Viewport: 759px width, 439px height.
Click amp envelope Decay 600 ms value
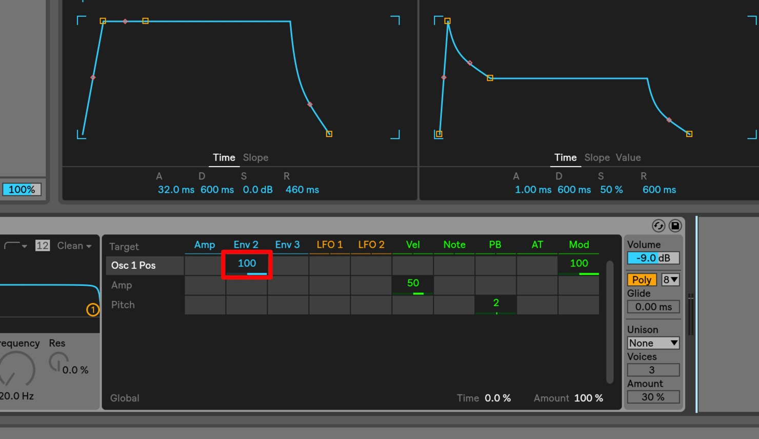(217, 190)
